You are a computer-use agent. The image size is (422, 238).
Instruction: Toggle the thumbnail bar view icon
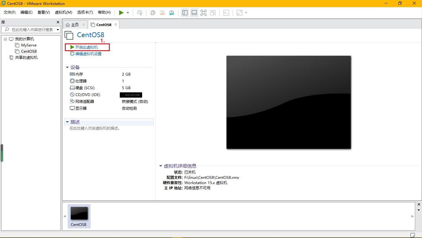(x=194, y=13)
